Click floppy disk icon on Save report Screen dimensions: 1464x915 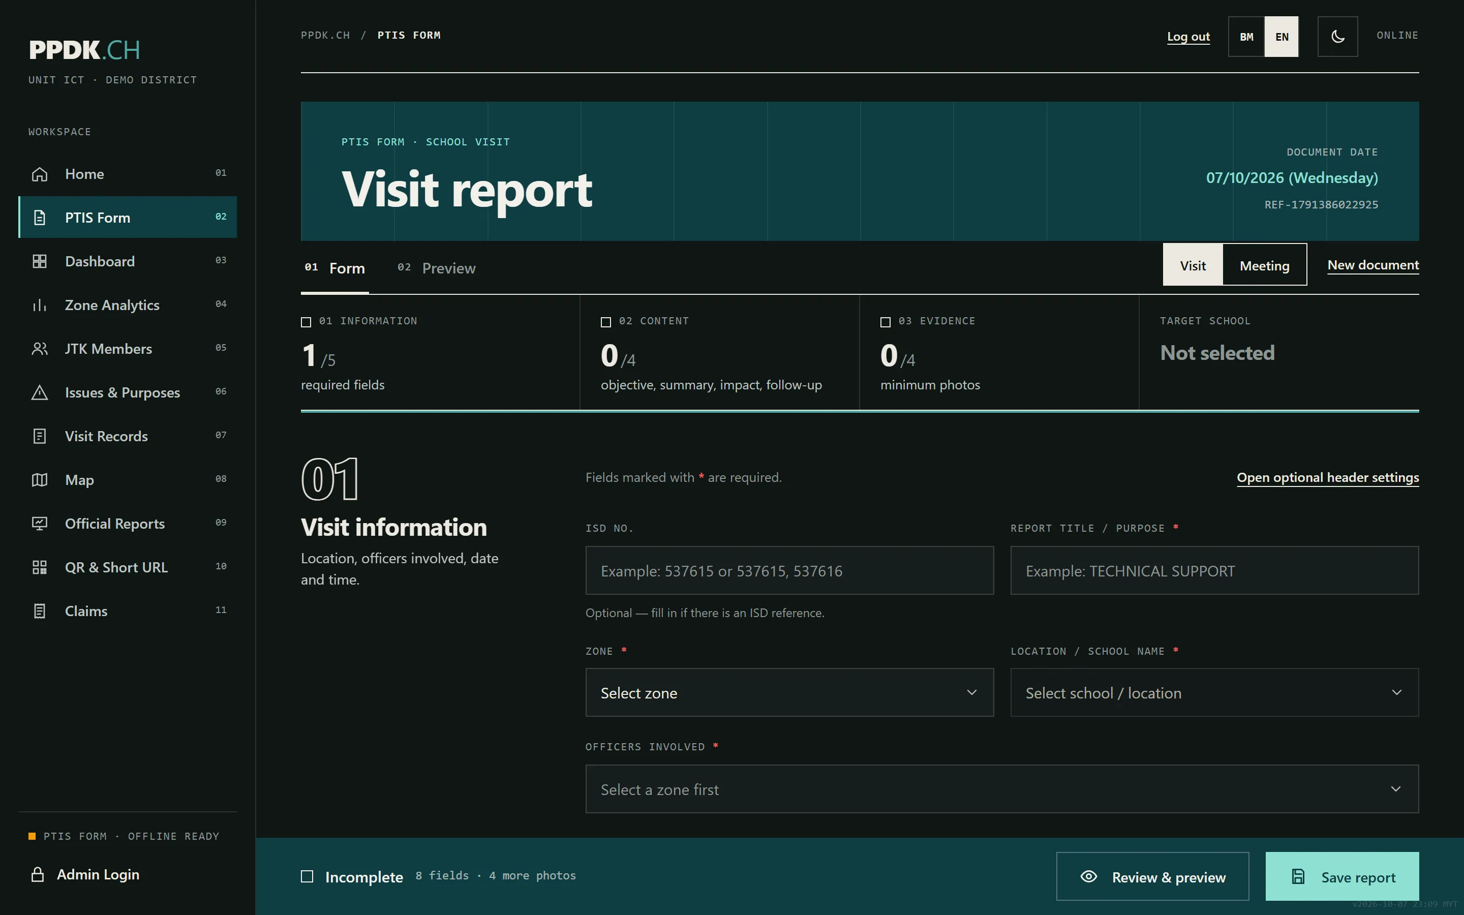pyautogui.click(x=1298, y=876)
